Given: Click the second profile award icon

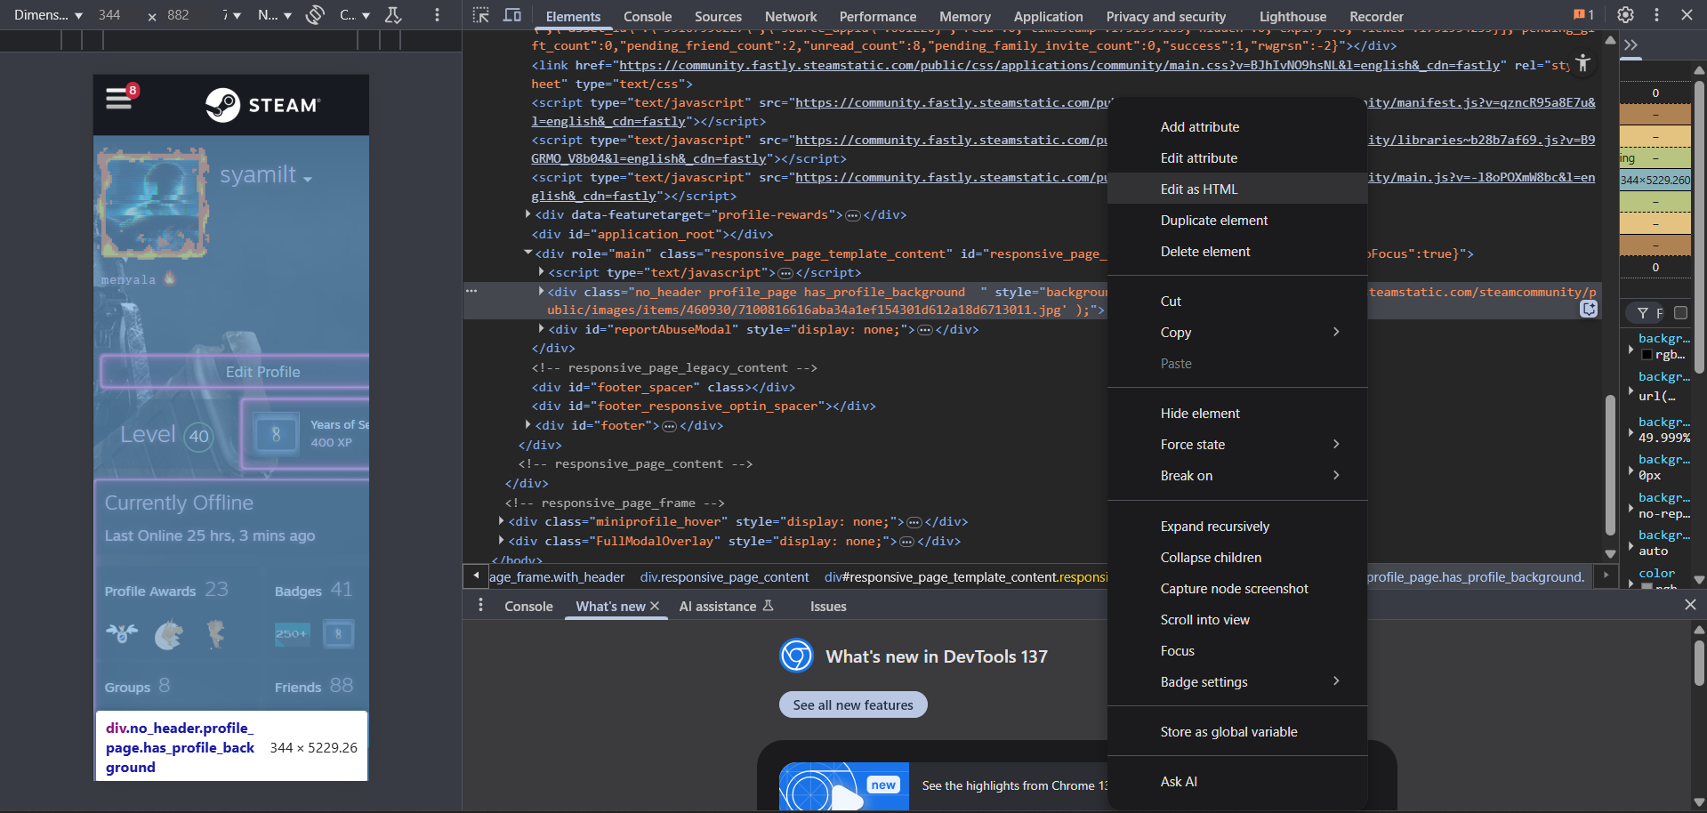Looking at the screenshot, I should pos(169,634).
